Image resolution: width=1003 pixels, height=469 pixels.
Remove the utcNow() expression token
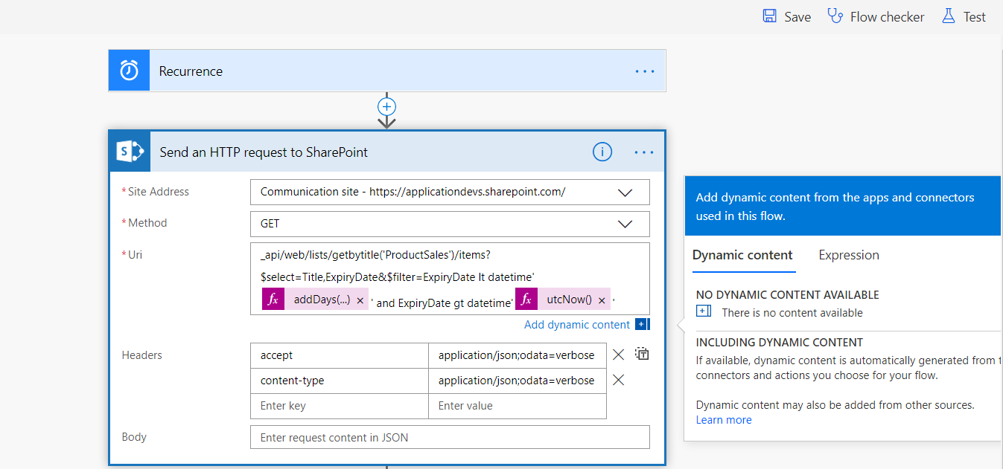tap(602, 300)
